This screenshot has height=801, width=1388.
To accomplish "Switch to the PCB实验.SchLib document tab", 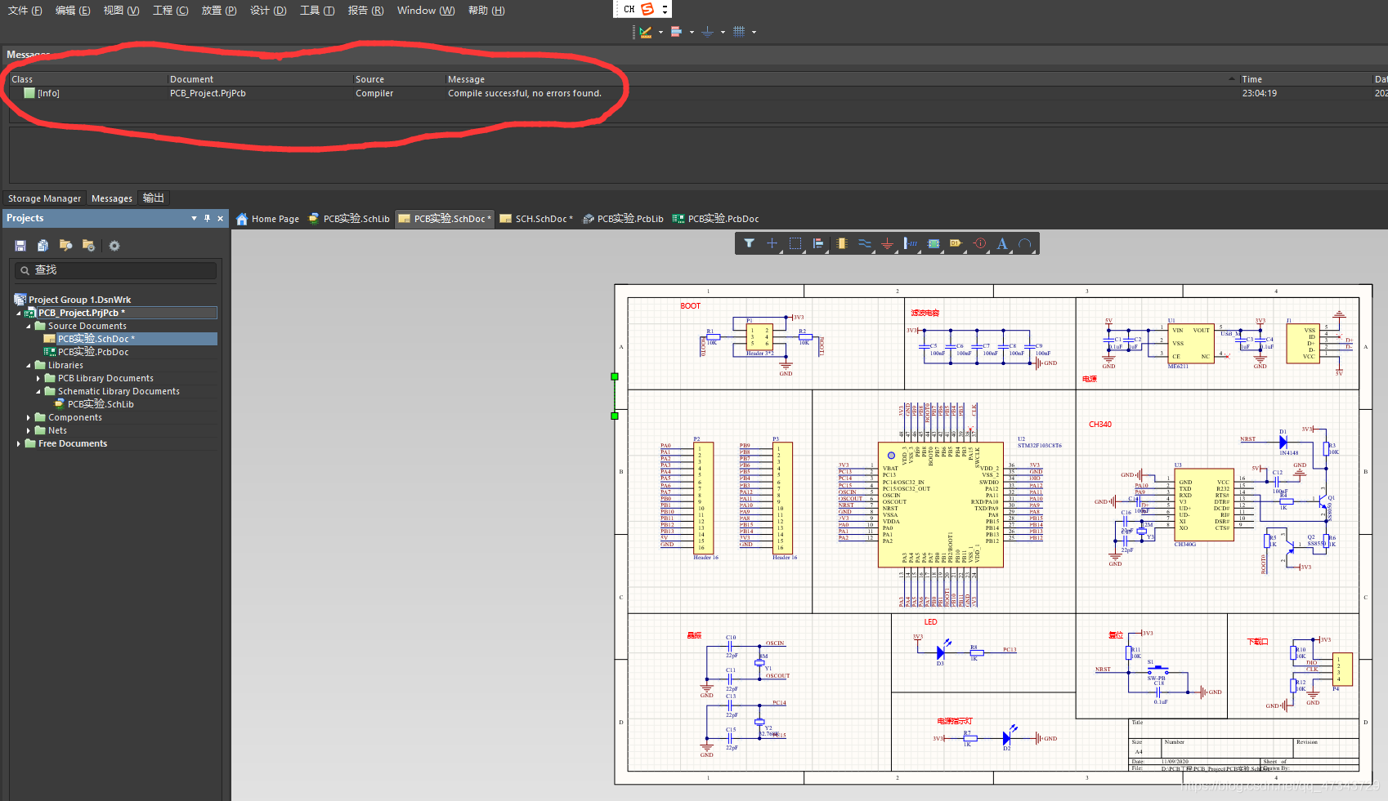I will click(x=349, y=219).
